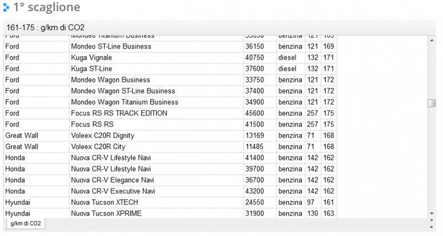This screenshot has height=236, width=443.
Task: Click 'diesel' in the Kuga Vignale row
Action: 291,58
